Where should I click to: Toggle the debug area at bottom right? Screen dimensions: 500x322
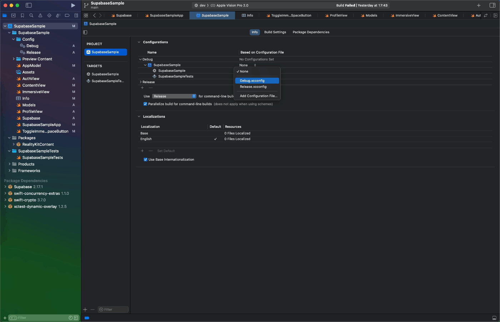click(x=494, y=318)
